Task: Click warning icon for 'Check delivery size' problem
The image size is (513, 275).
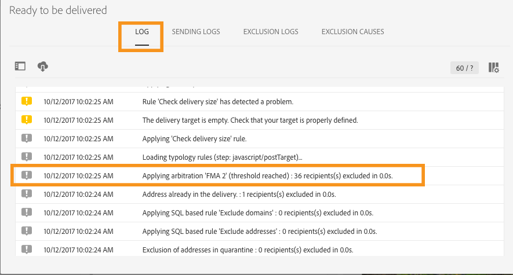Action: coord(27,101)
